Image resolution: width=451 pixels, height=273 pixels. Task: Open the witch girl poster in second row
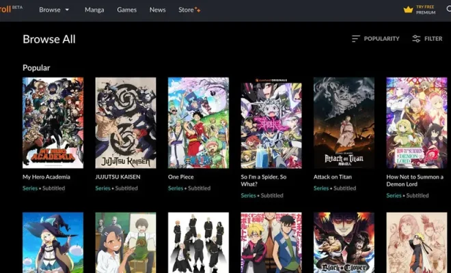tap(53, 242)
